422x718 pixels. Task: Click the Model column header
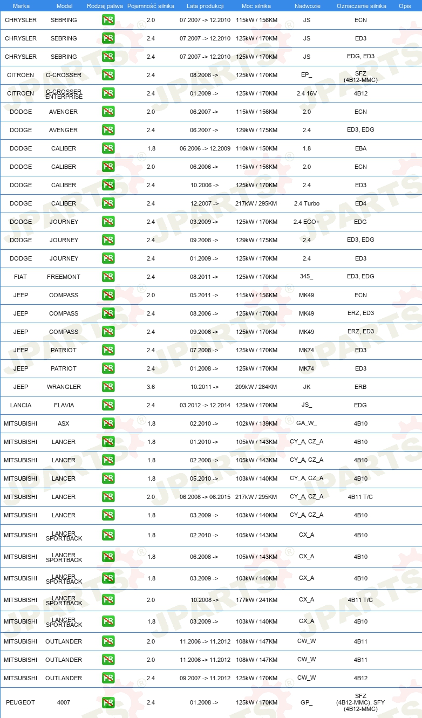click(x=64, y=6)
